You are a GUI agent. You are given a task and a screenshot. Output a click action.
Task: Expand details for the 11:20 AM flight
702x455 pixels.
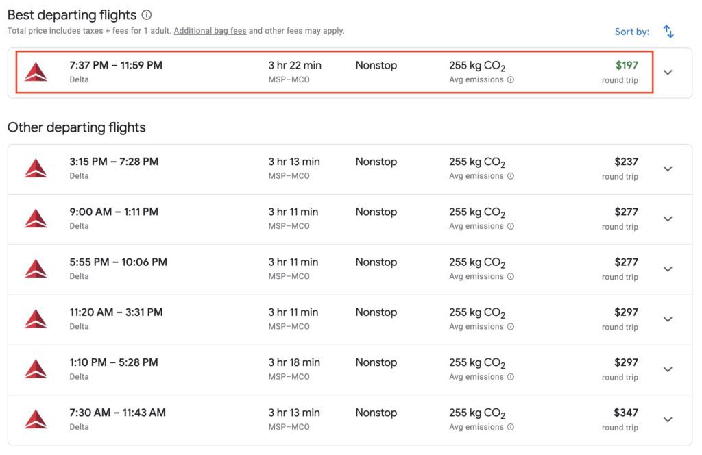pyautogui.click(x=667, y=319)
